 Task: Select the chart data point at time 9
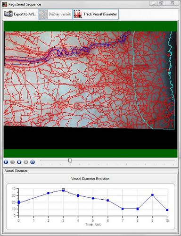pos(152,195)
